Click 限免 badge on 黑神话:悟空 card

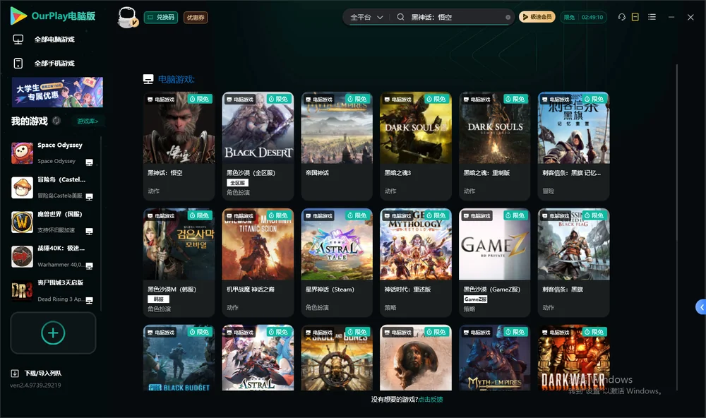200,99
